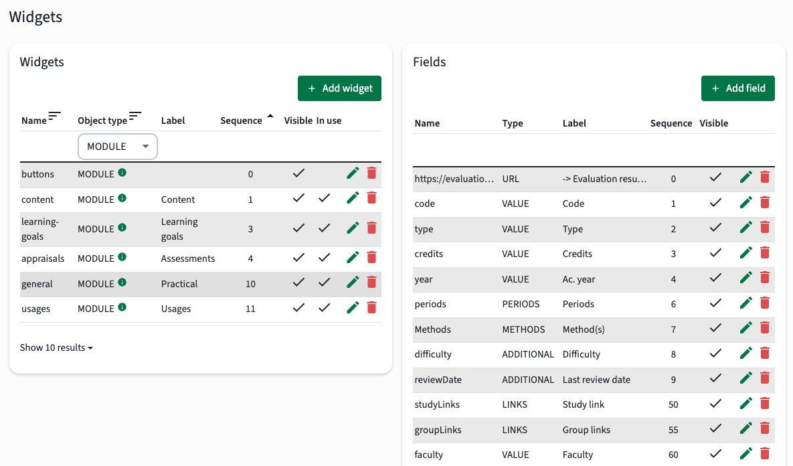Image resolution: width=793 pixels, height=466 pixels.
Task: Open the Show 10 results dropdown
Action: tap(56, 347)
